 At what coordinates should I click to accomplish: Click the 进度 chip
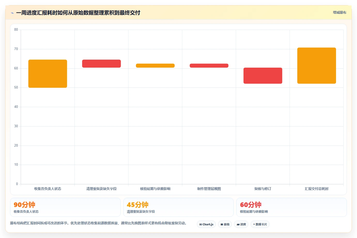(241, 224)
